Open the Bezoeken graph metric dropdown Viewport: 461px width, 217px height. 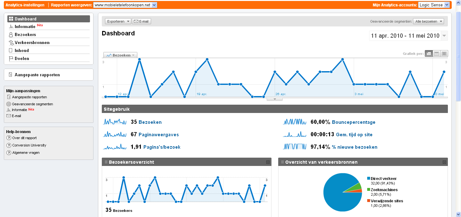(x=120, y=55)
